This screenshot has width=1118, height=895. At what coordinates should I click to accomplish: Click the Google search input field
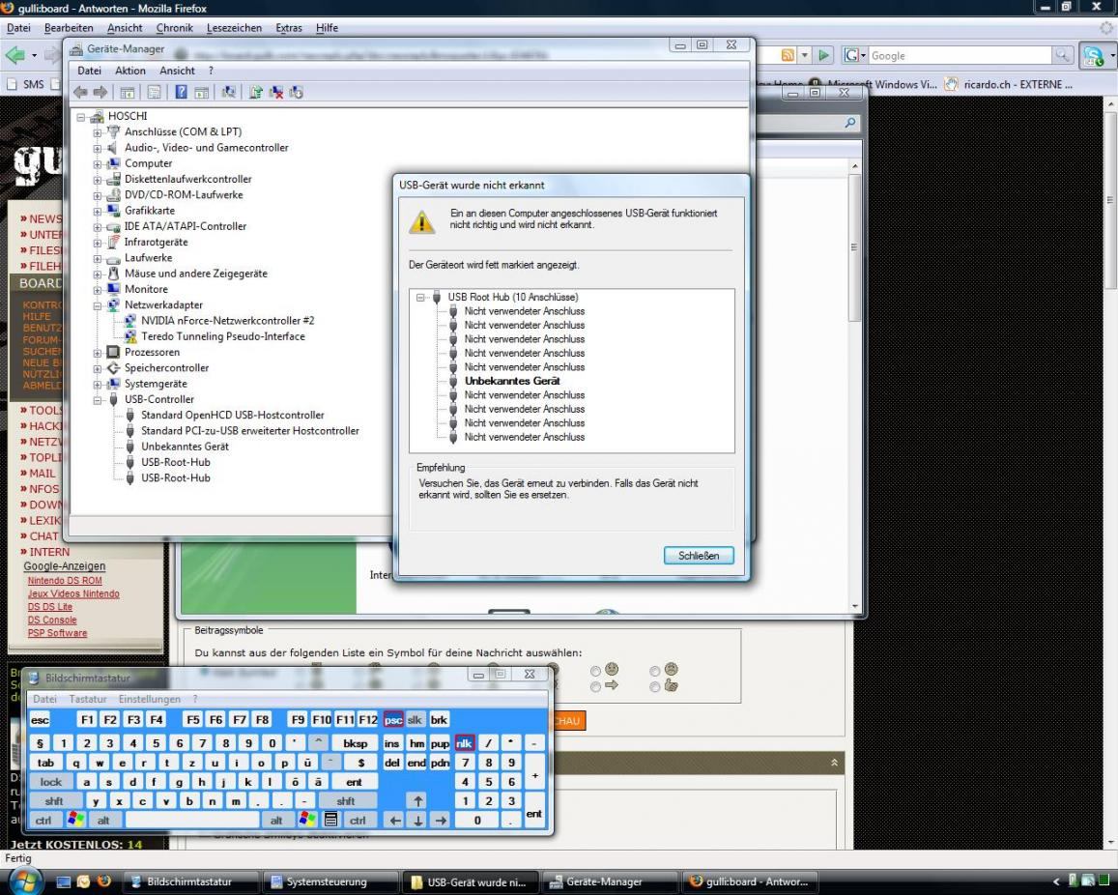959,56
